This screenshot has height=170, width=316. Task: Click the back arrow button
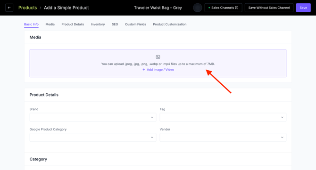[9, 8]
